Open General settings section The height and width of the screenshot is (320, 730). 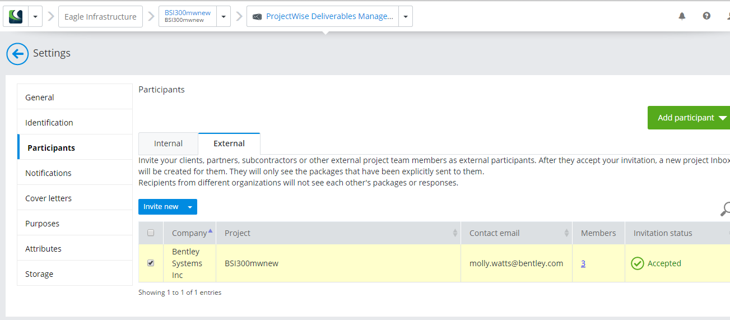click(x=75, y=97)
